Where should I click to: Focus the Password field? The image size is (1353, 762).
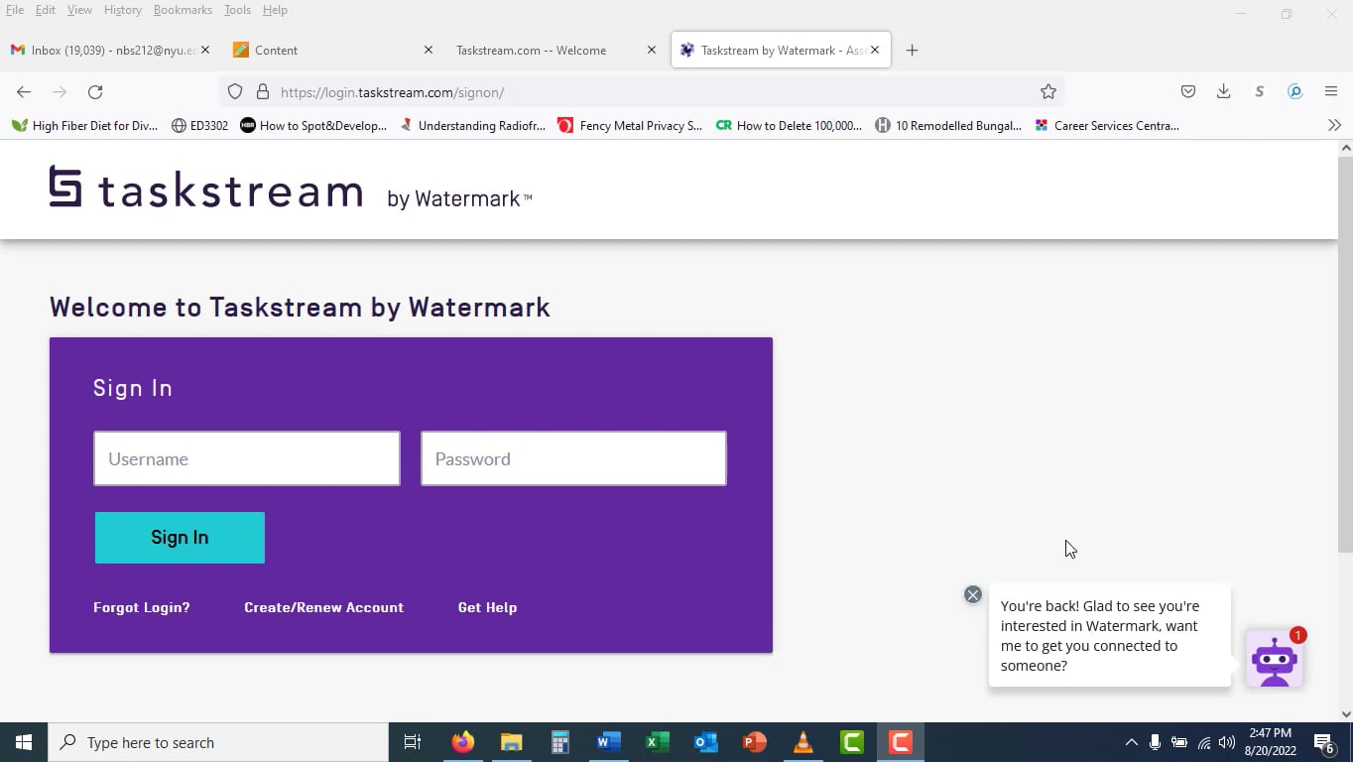[x=573, y=458]
